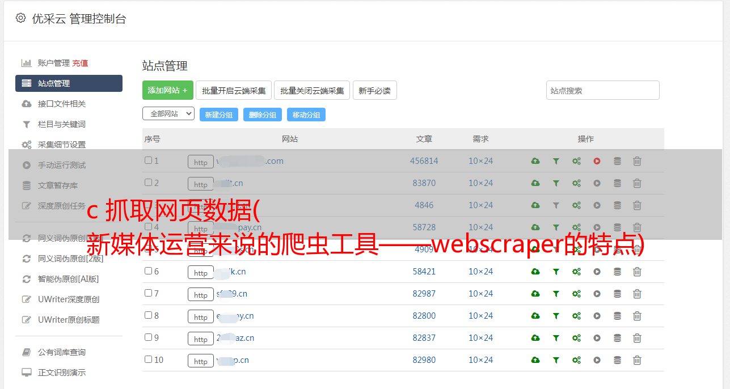Click the 新手必读 button
Image resolution: width=730 pixels, height=389 pixels.
click(375, 90)
